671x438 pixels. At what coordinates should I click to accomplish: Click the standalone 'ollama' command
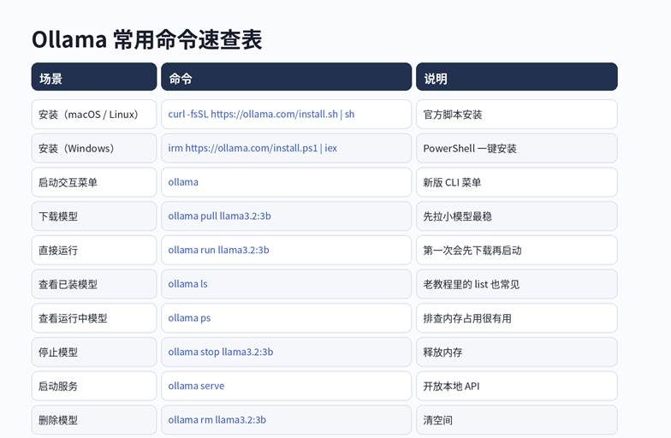[183, 182]
